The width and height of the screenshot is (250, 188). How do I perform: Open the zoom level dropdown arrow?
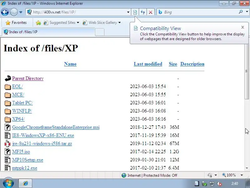(x=242, y=175)
